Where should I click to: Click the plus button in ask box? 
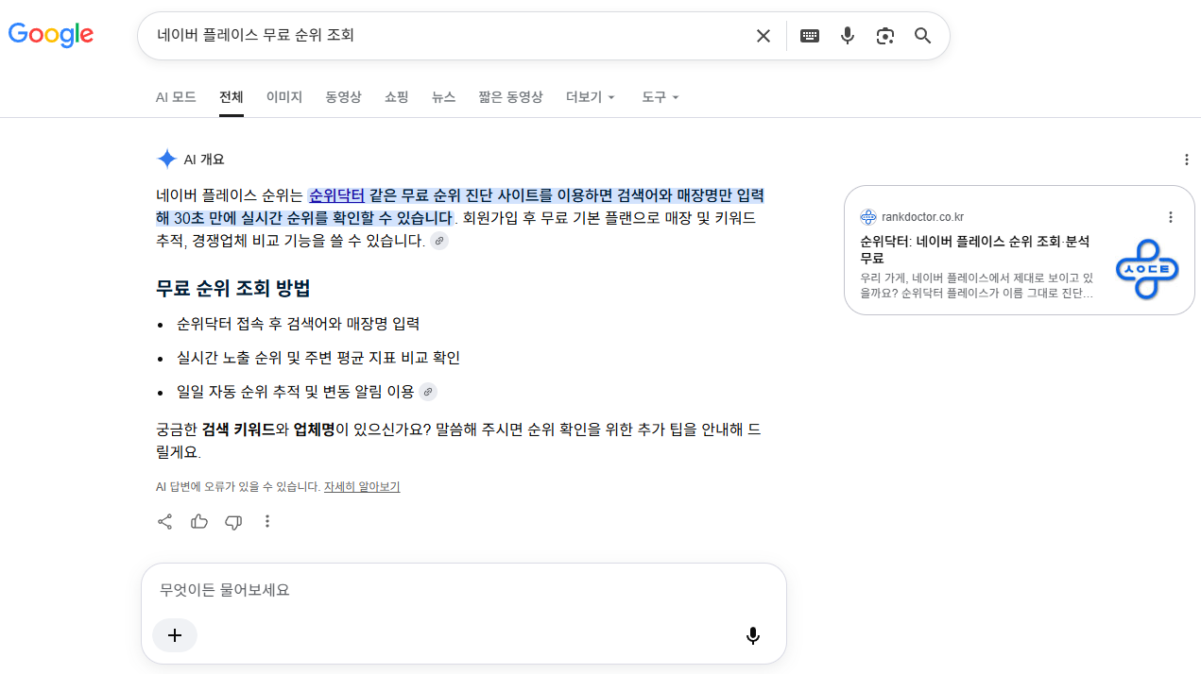click(175, 635)
